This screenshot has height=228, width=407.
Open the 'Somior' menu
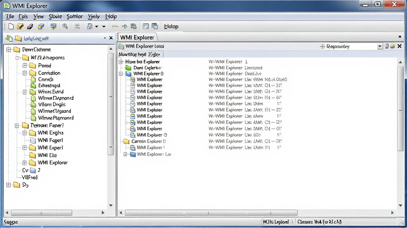pyautogui.click(x=74, y=17)
